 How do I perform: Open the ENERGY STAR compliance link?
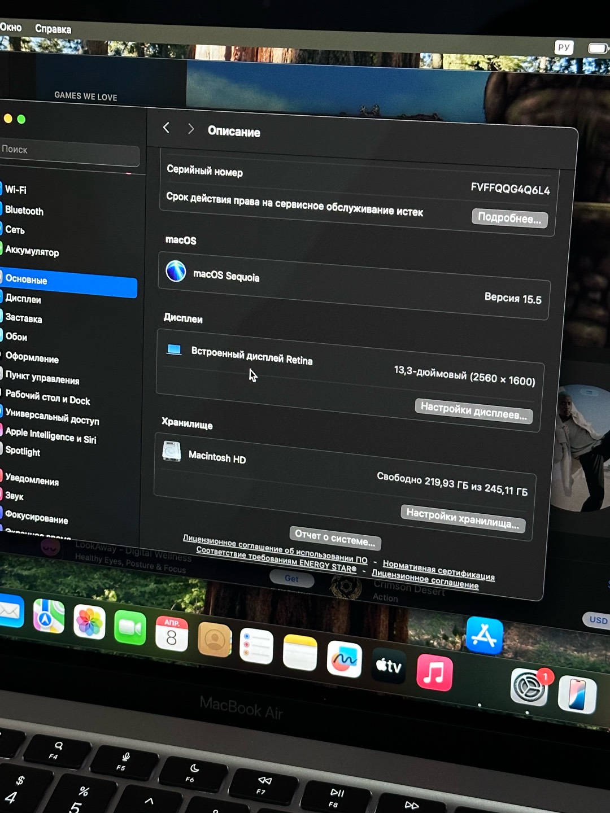pos(276,559)
